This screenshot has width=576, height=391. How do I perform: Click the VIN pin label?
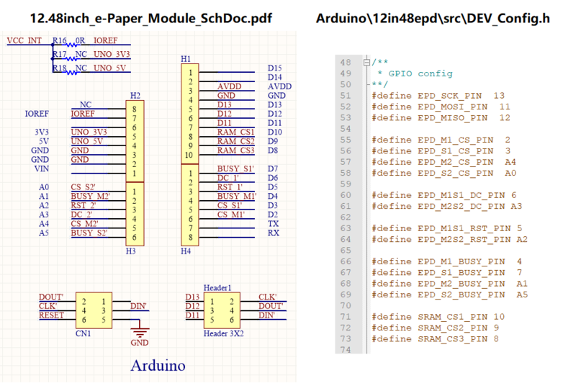(42, 168)
